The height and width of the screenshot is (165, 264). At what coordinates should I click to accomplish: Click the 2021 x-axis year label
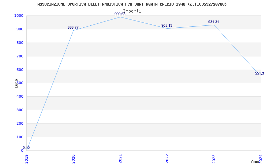coord(120,159)
